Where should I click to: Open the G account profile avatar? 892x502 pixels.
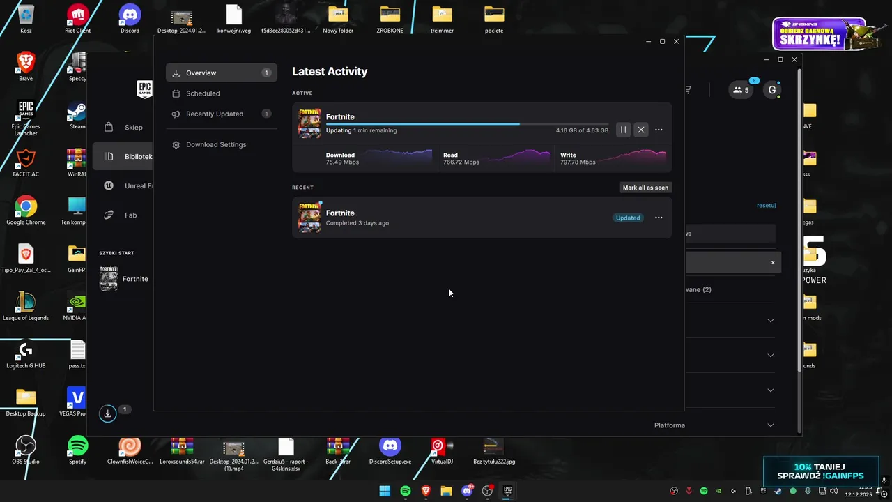(x=772, y=90)
